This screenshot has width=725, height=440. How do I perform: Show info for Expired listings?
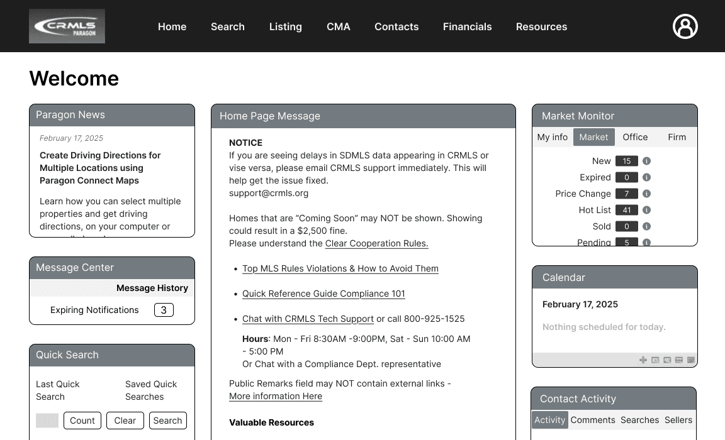coord(646,177)
